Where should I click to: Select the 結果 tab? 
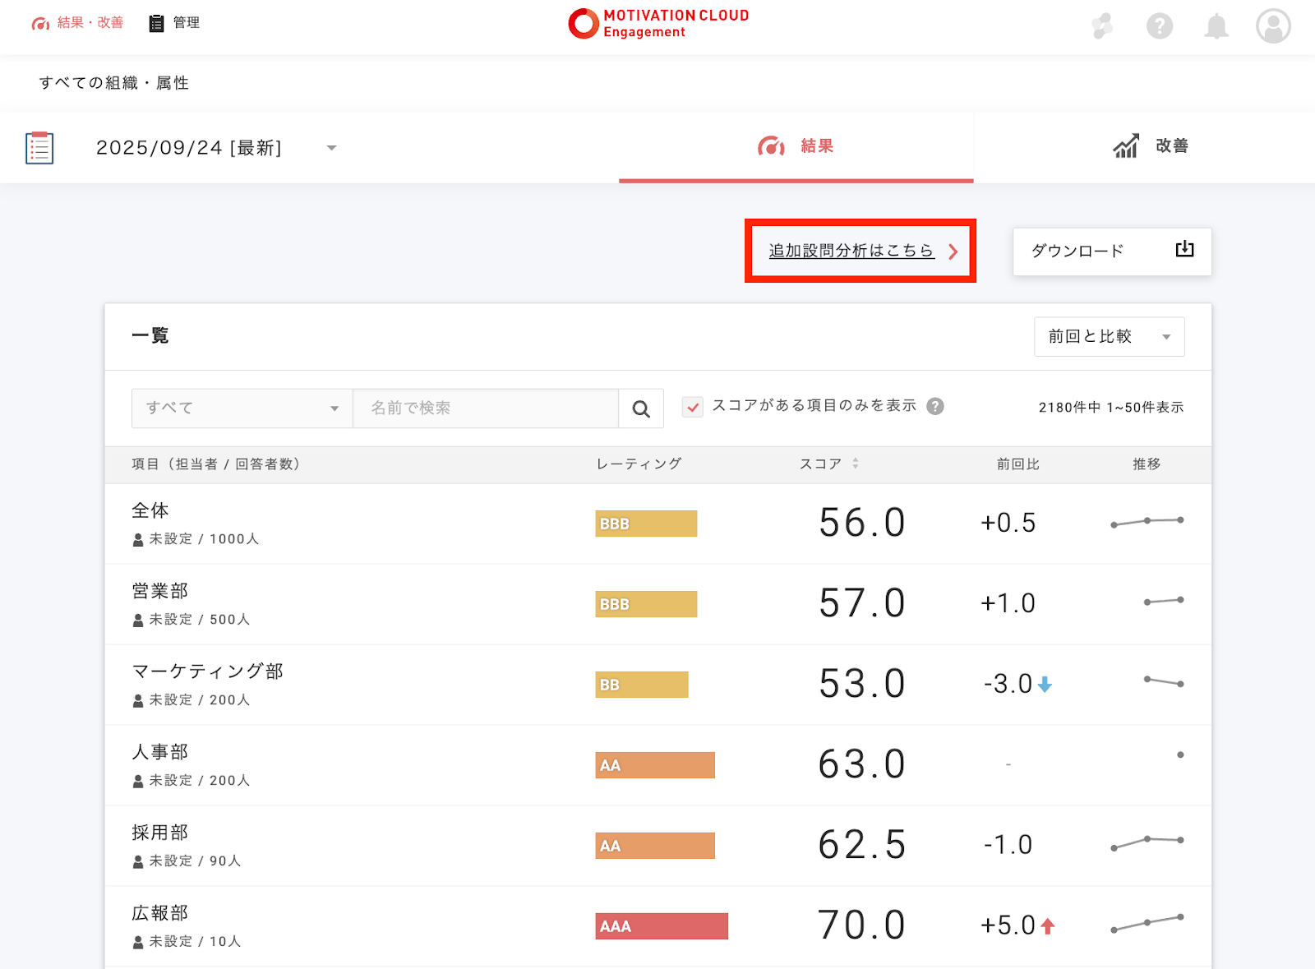(x=796, y=146)
